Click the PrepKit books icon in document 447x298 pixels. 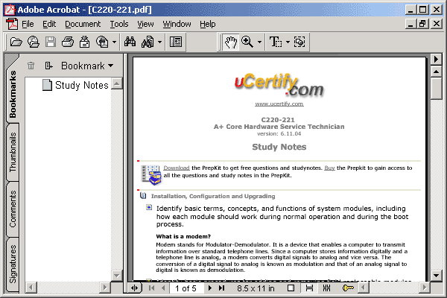151,175
